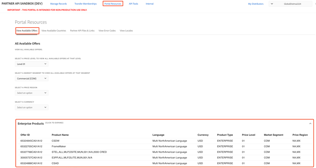This screenshot has width=316, height=168.
Task: Click the Enterprise Products section title
Action: (31, 124)
